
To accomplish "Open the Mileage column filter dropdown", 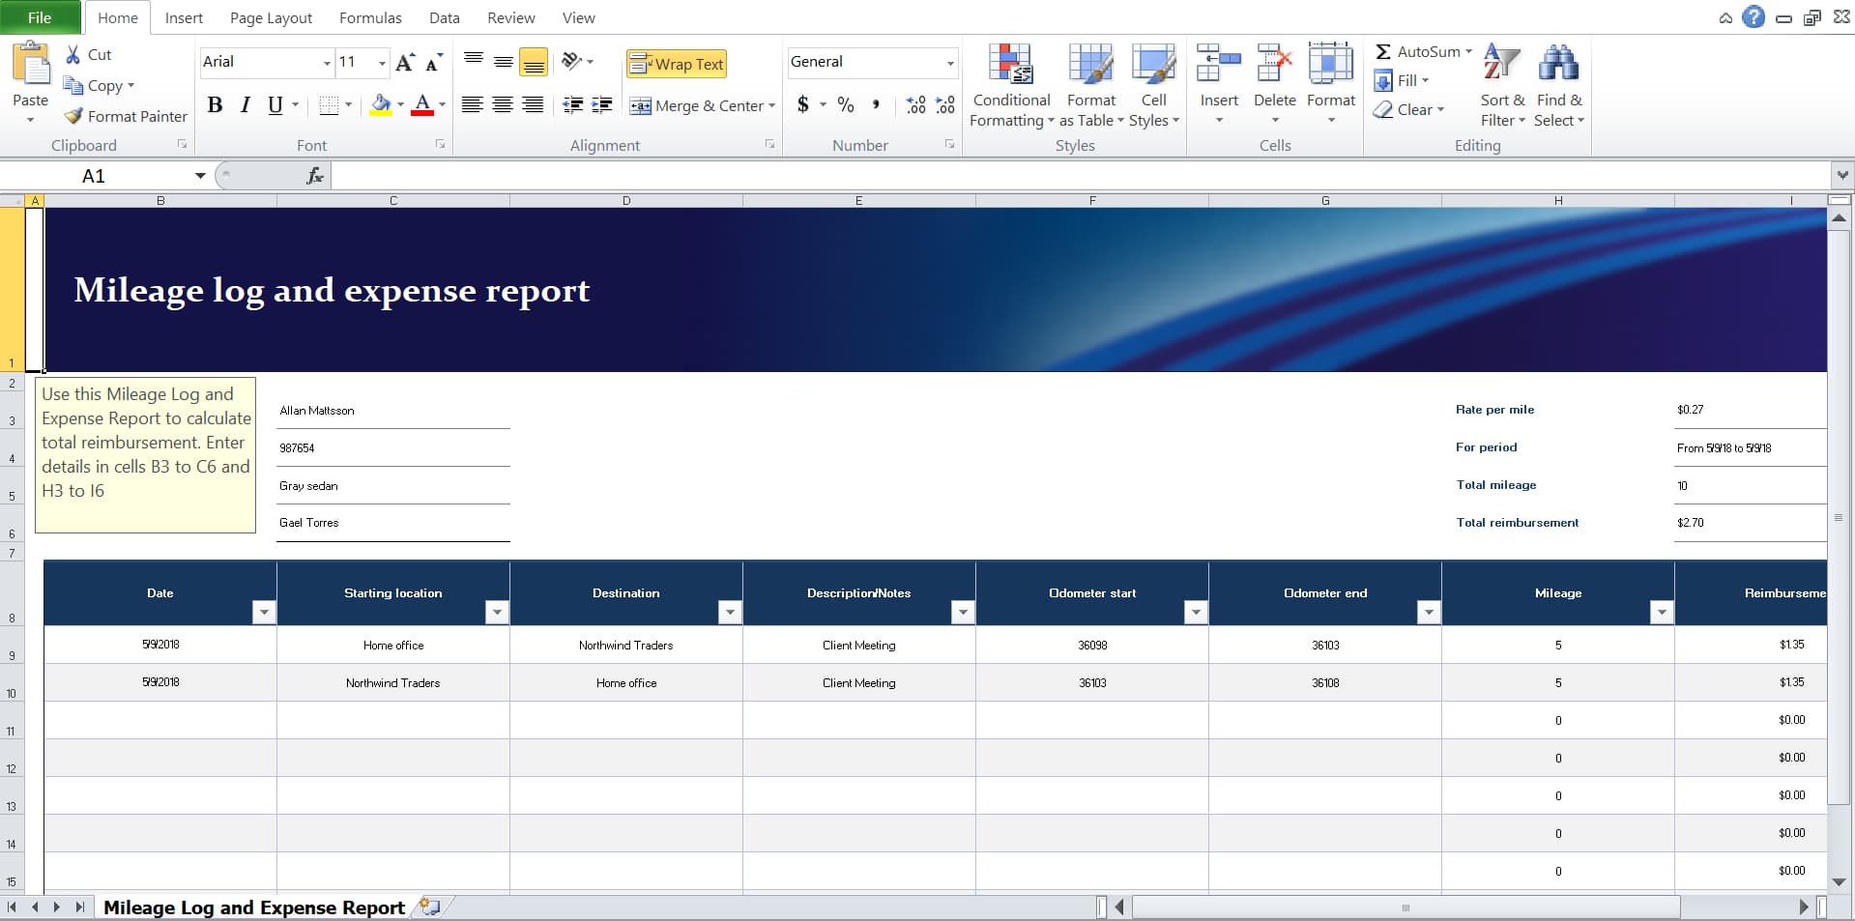I will (x=1662, y=612).
